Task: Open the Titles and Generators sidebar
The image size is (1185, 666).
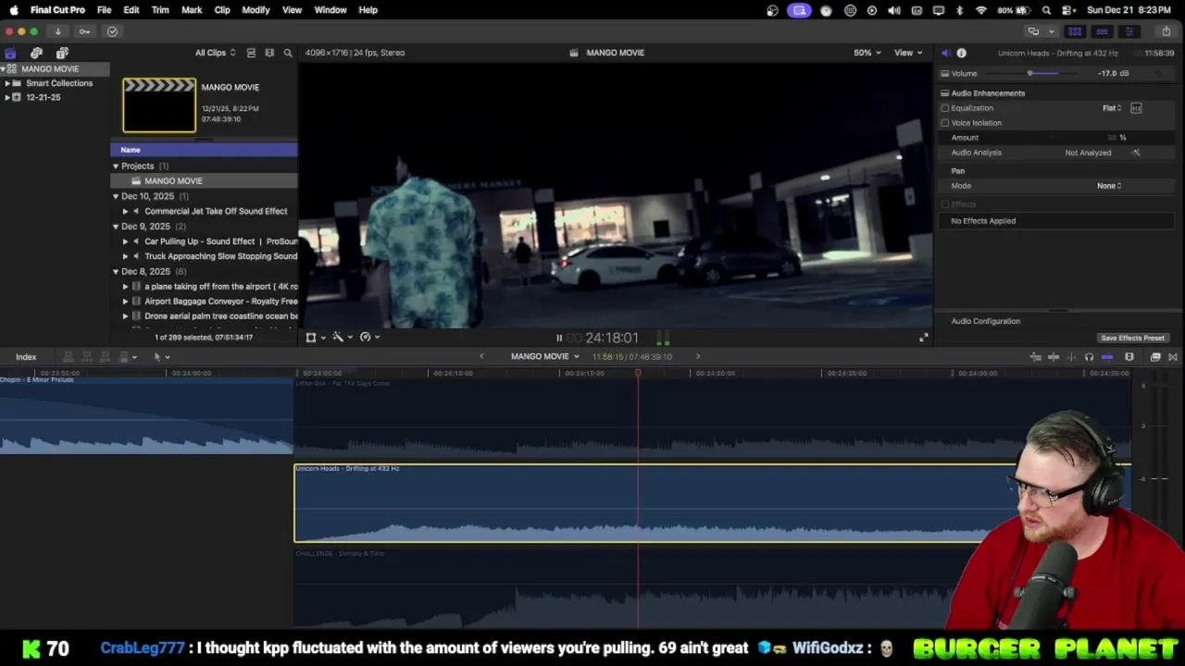Action: pos(62,53)
